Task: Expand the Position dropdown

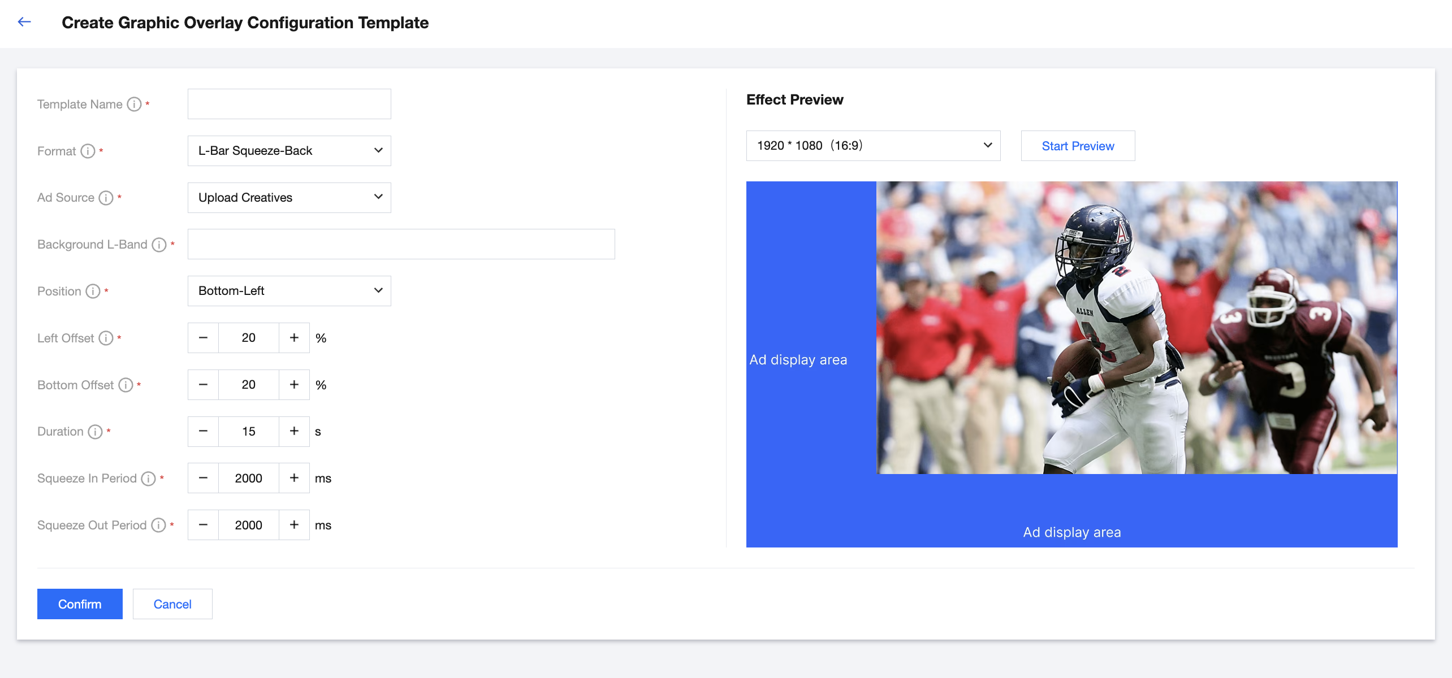Action: [289, 291]
